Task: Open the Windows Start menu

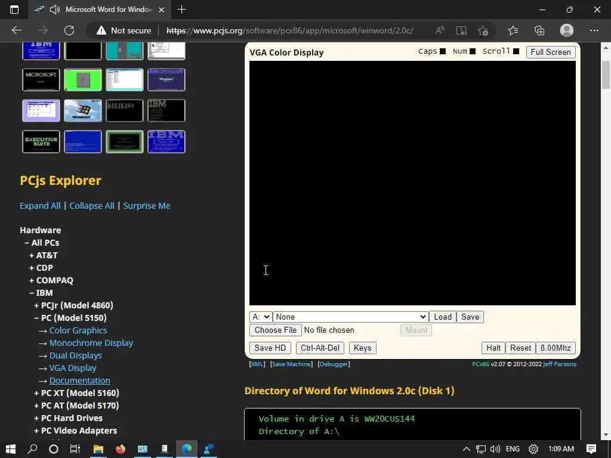Action: (11, 449)
